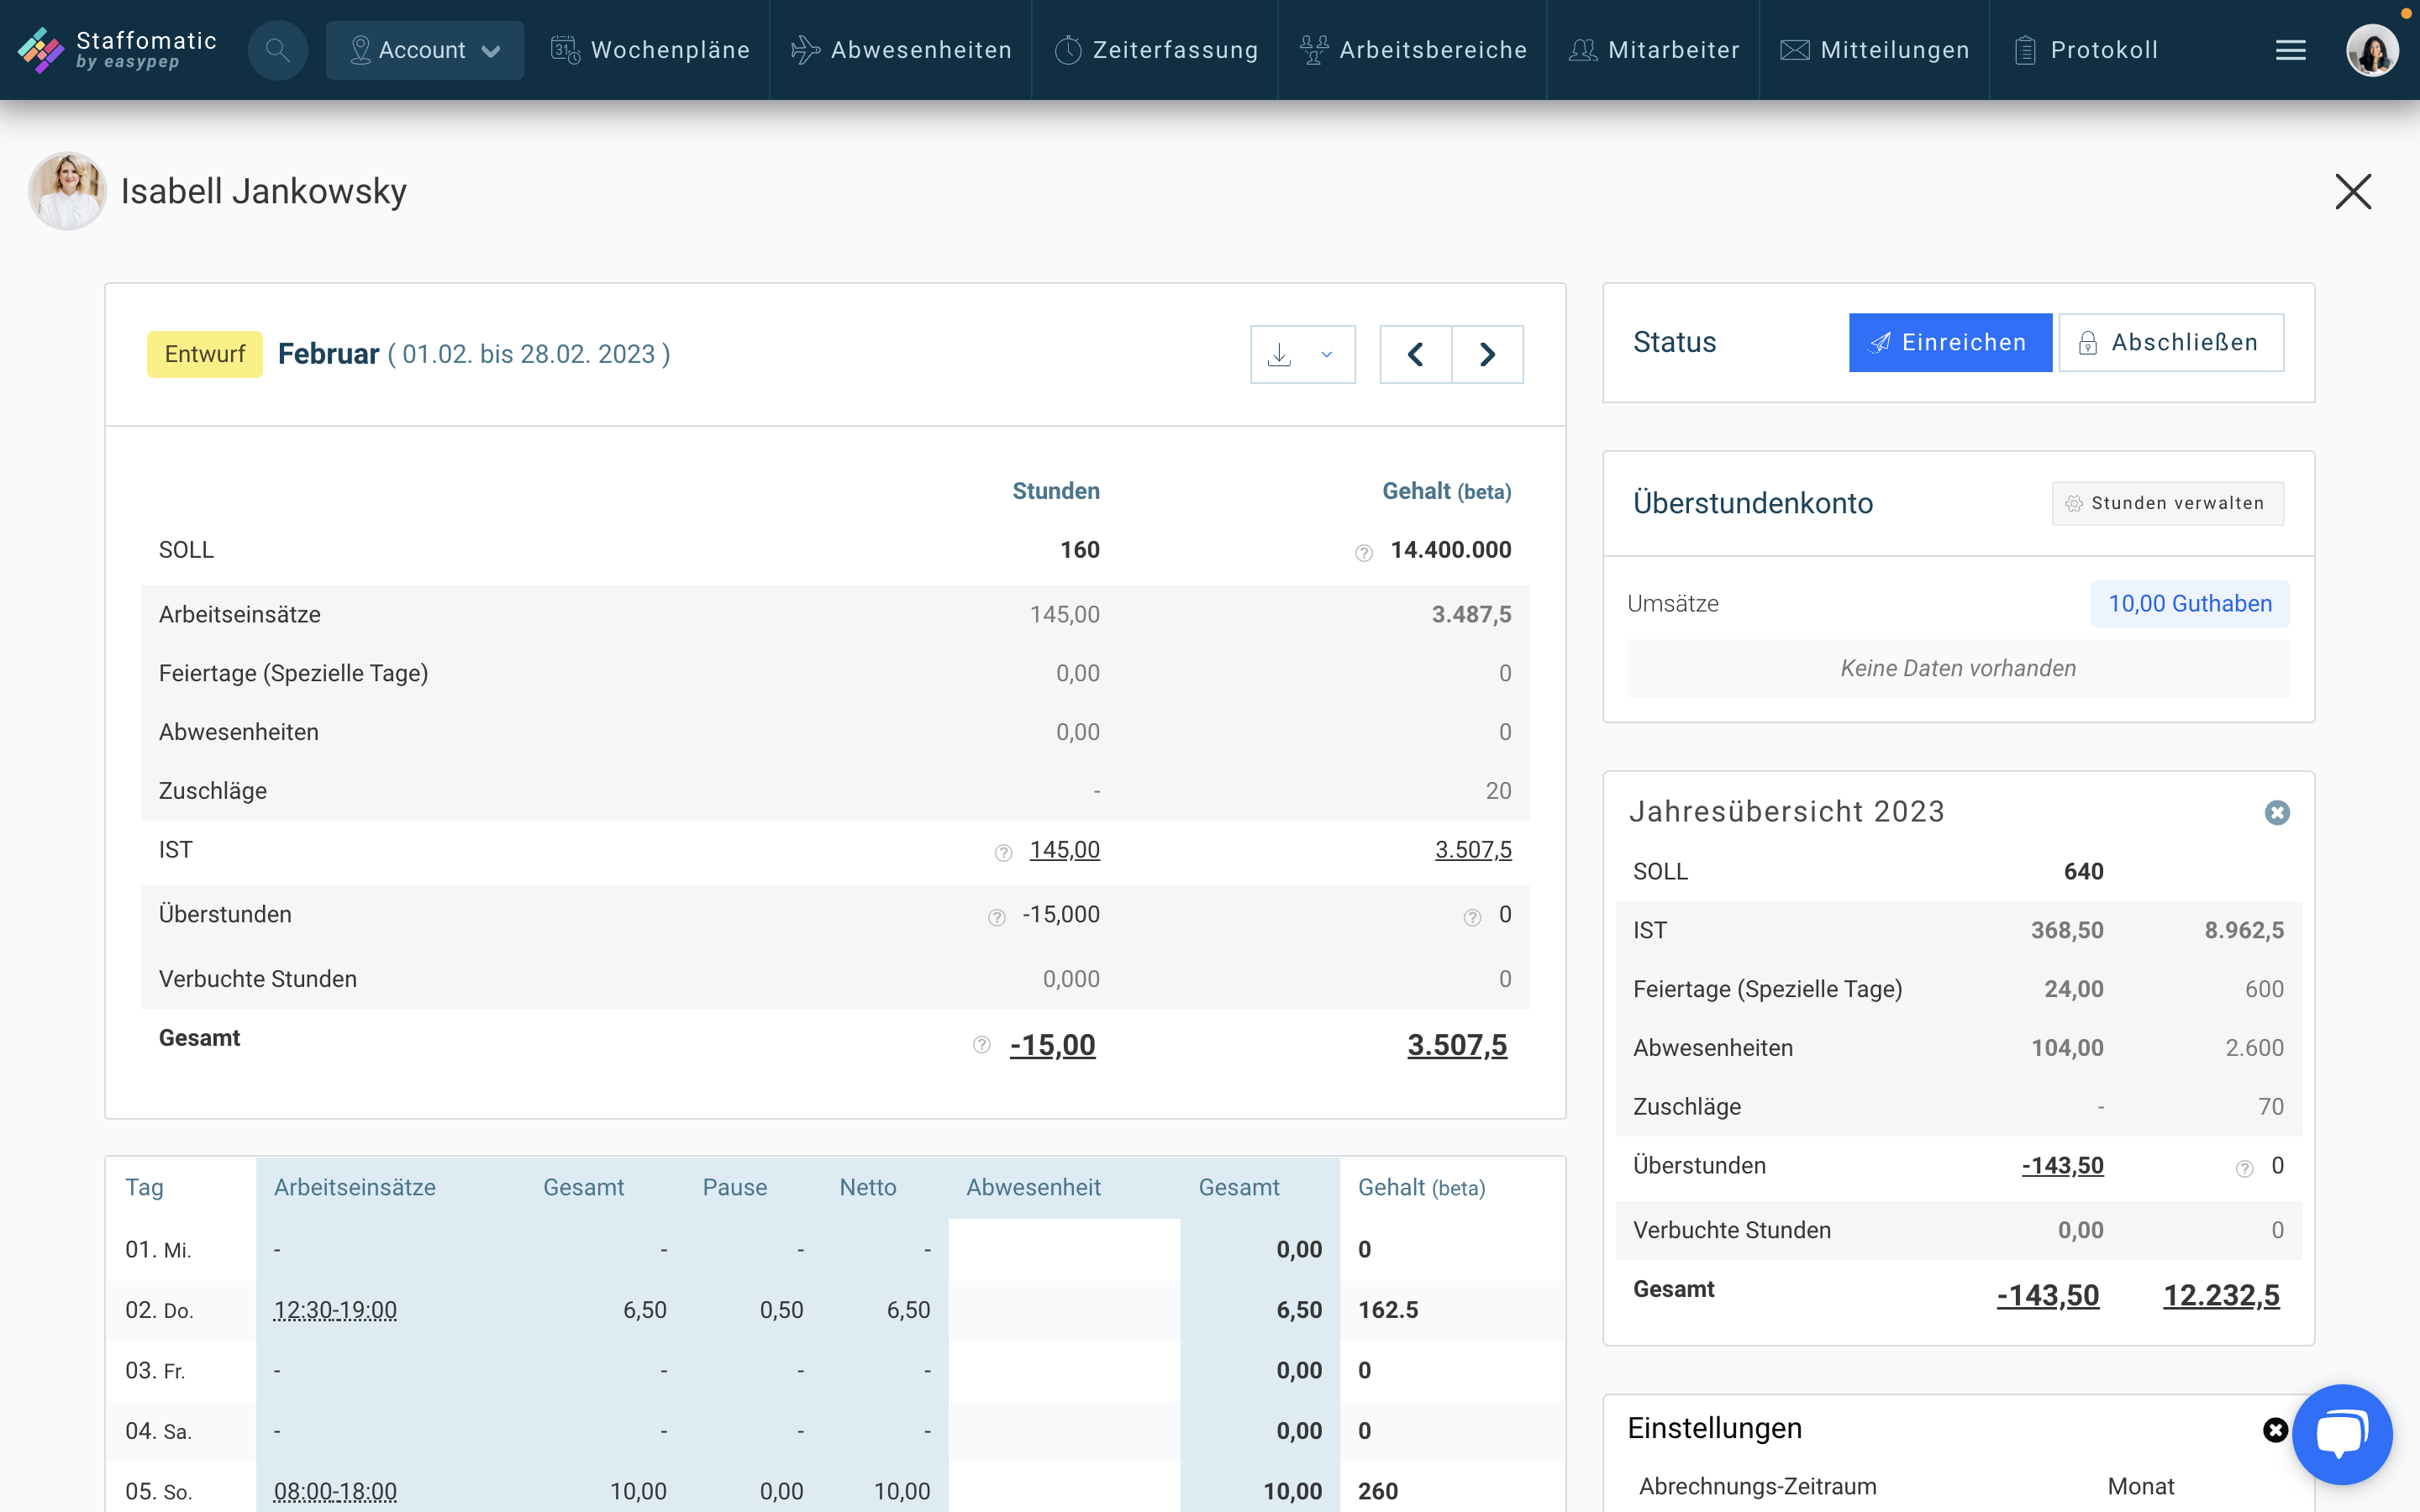Open shift 12:30-19:00 on 02. Do.
The image size is (2420, 1512).
point(335,1310)
